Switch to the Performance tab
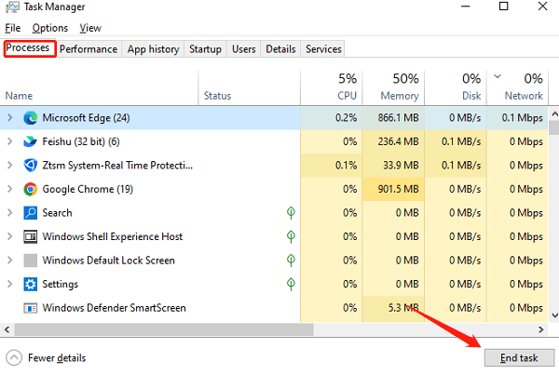 point(89,49)
